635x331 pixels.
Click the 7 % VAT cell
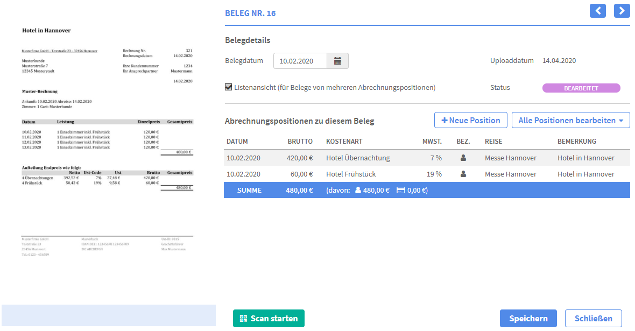click(x=436, y=158)
